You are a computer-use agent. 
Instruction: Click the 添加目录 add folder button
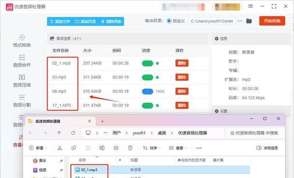click(86, 22)
